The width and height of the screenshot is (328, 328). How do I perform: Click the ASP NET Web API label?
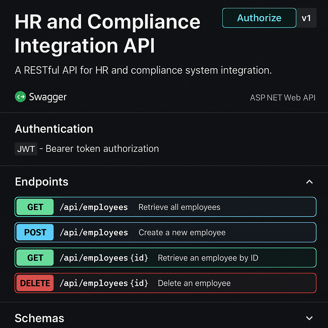pyautogui.click(x=283, y=98)
